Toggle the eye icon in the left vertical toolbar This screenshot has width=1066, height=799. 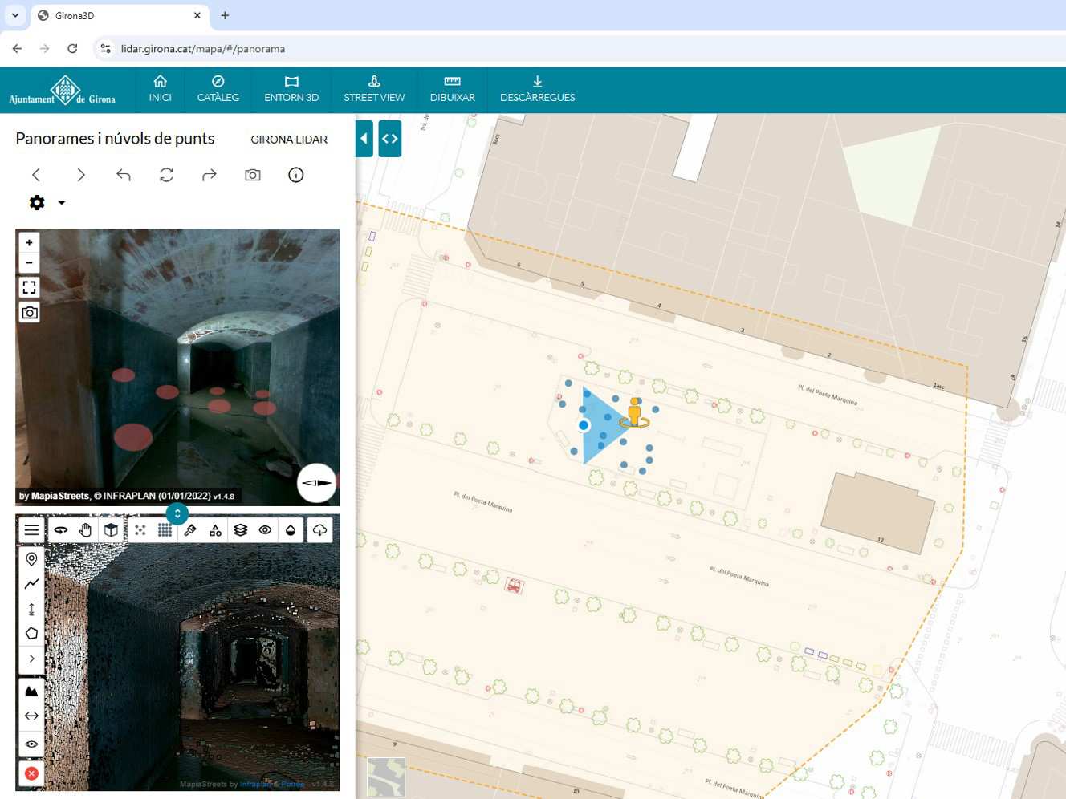tap(31, 744)
